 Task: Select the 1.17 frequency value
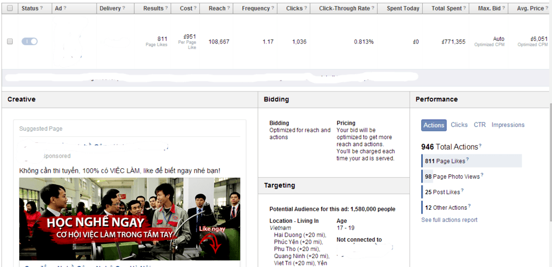point(268,42)
